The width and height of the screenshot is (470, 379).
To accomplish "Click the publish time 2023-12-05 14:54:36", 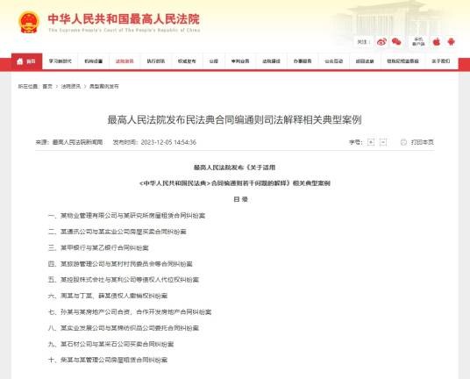I will coord(168,142).
